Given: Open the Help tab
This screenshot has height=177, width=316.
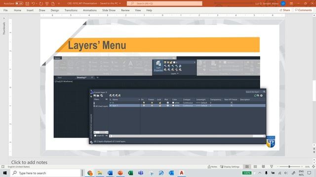Looking at the screenshot, I should [x=149, y=10].
